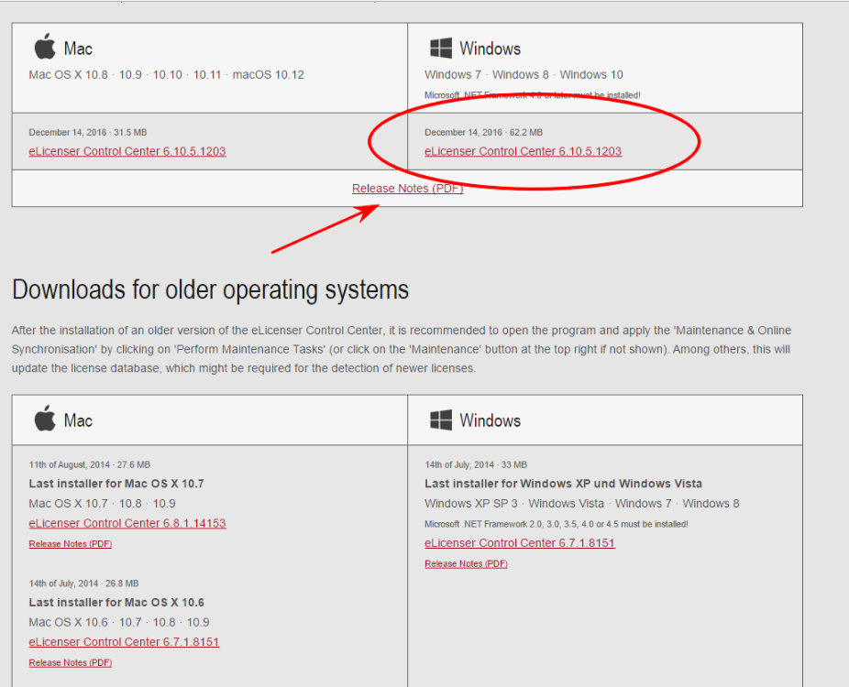849x687 pixels.
Task: Click the Windows logo in the top Windows section
Action: (440, 48)
